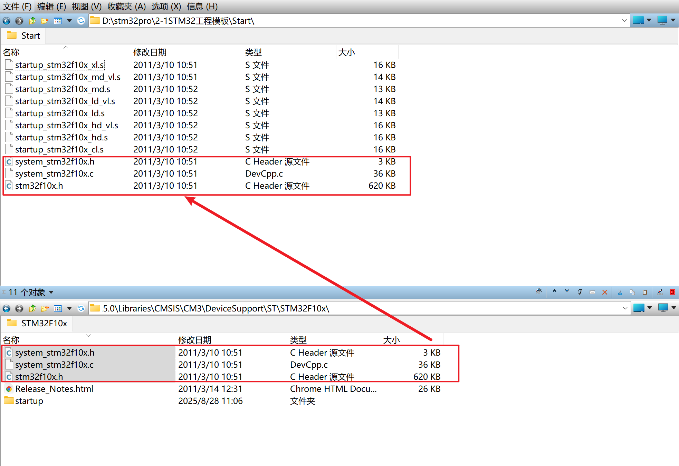
Task: Select startup_stm32f10x_md_vl.s file
Action: coord(68,77)
